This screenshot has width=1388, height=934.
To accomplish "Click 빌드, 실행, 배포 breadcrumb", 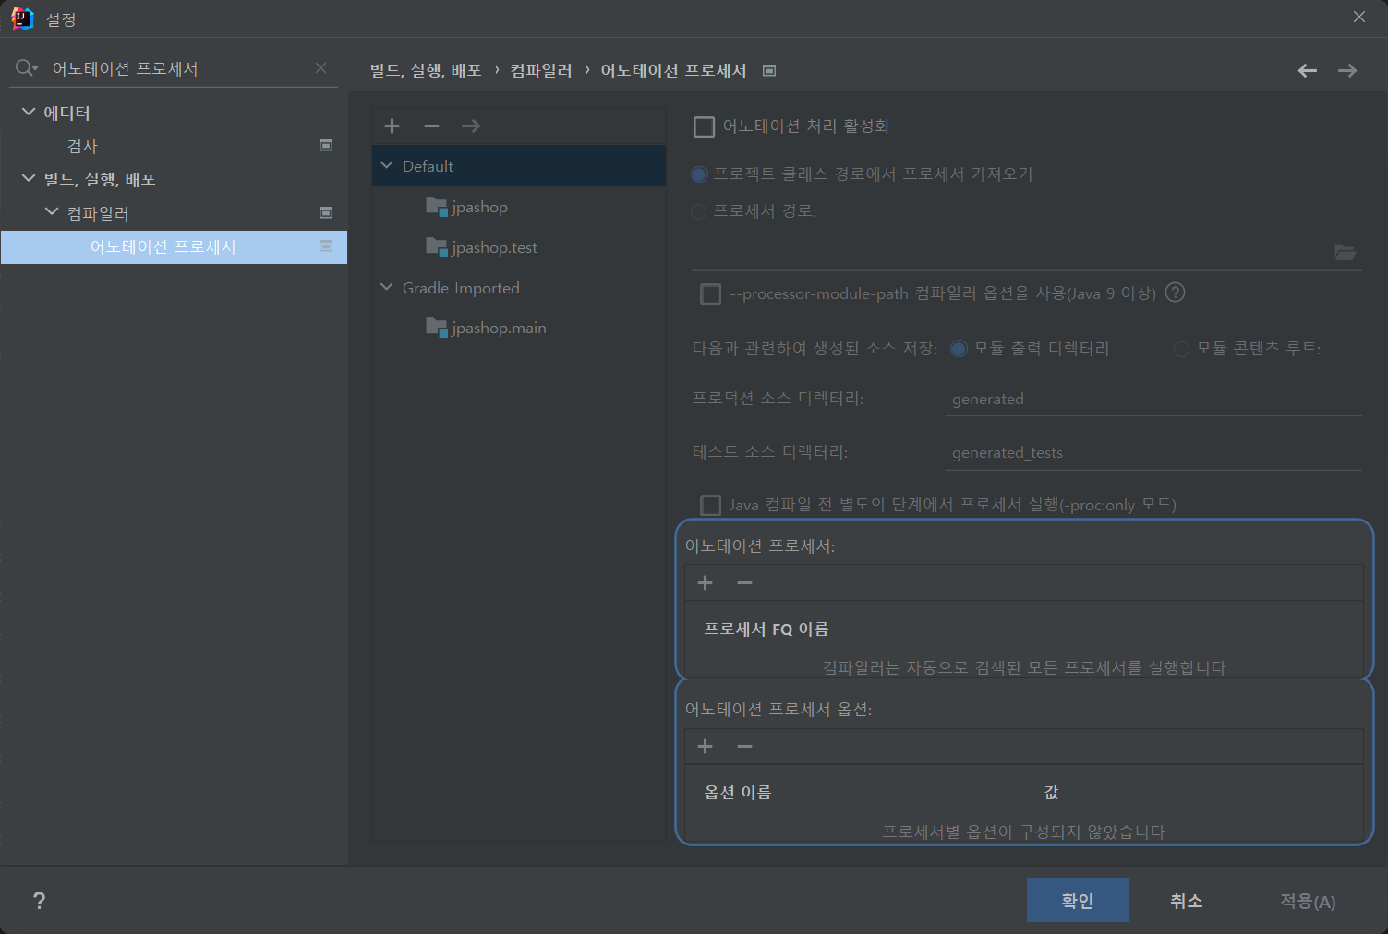I will 426,70.
